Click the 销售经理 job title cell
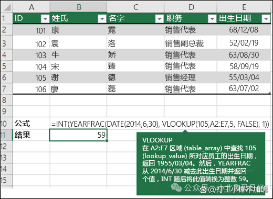This screenshot has width=273, height=199. tap(191, 78)
